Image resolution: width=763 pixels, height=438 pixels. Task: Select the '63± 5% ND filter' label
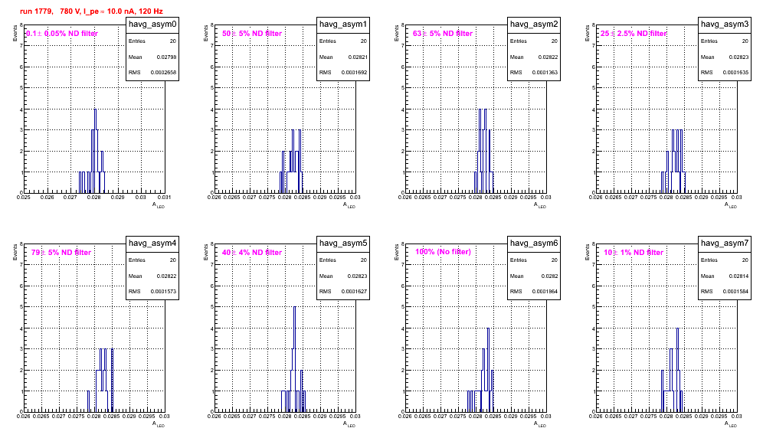(443, 34)
